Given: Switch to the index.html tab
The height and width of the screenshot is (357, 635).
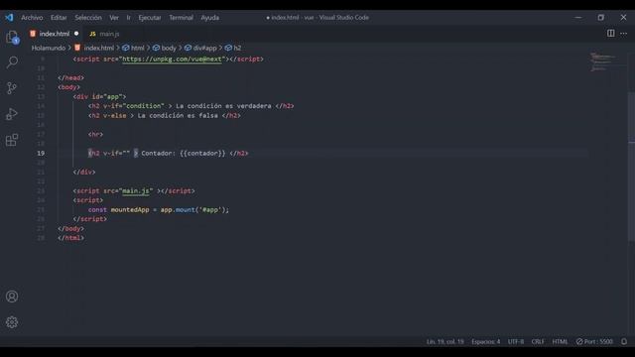Looking at the screenshot, I should 55,34.
